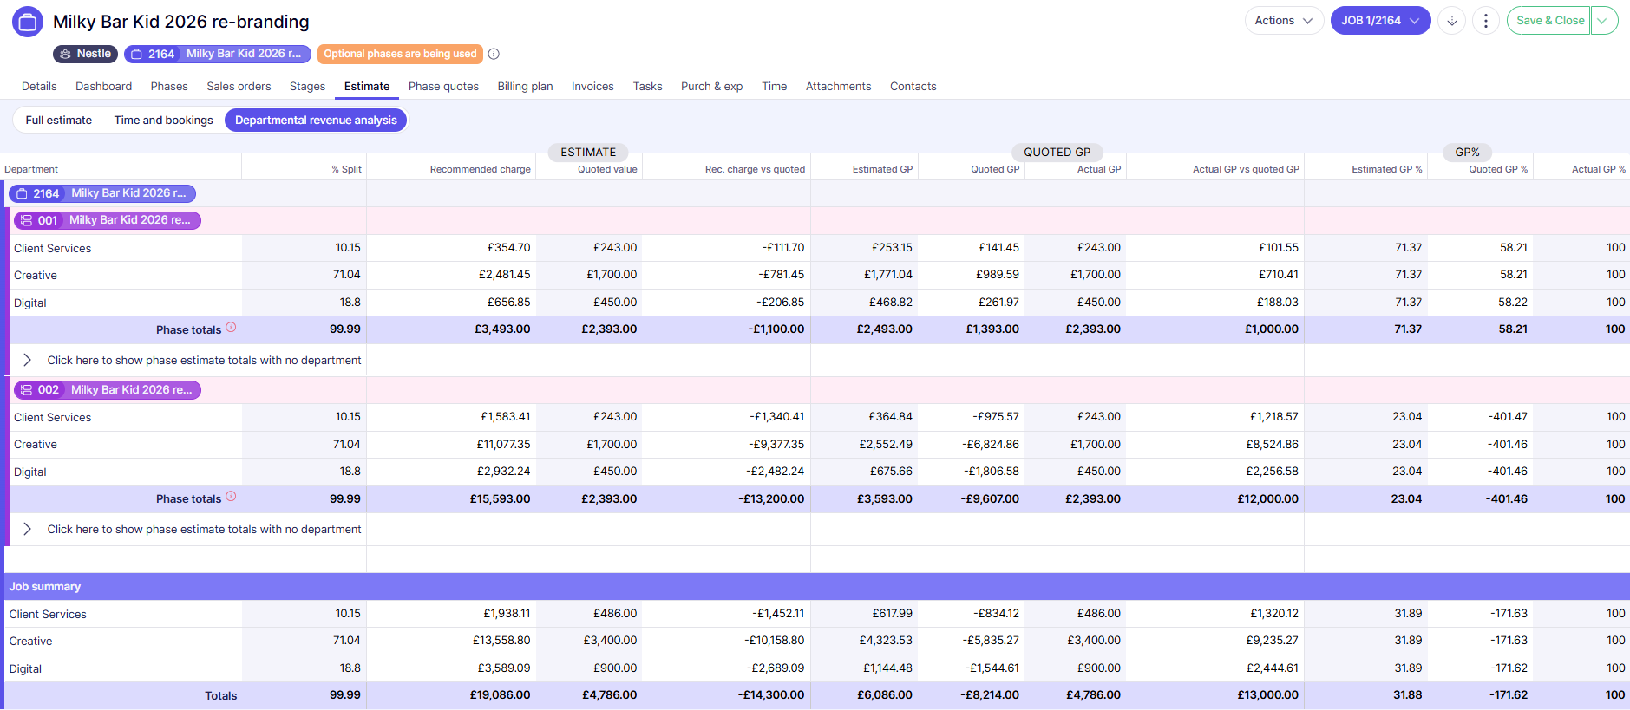The image size is (1630, 710).
Task: Click the briefcase job icon beside the title
Action: coord(28,22)
